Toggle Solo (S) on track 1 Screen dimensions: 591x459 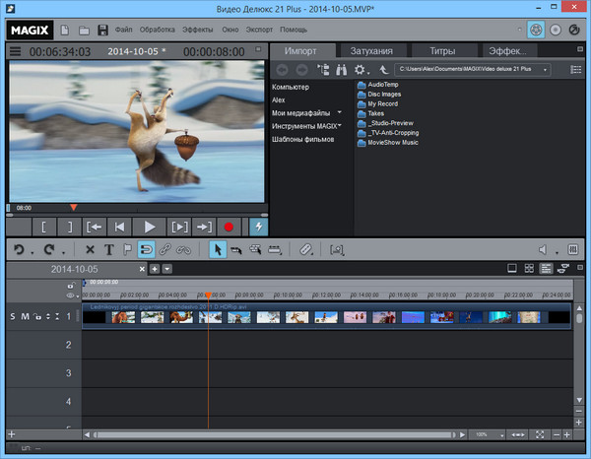click(13, 316)
